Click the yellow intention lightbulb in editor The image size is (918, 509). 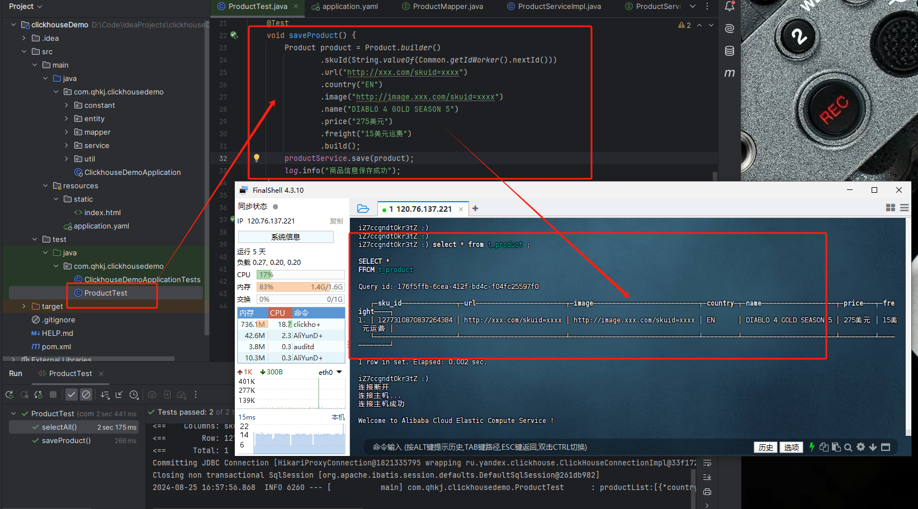point(257,158)
